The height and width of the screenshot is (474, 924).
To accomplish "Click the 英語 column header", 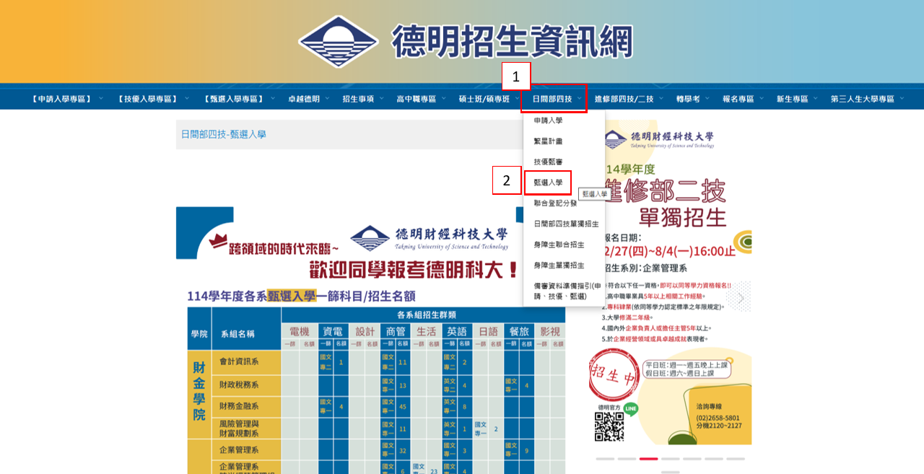I will pos(457,331).
